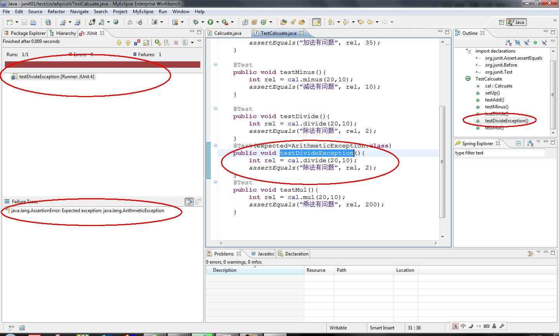
Task: Select the Java perspective button
Action: (516, 22)
